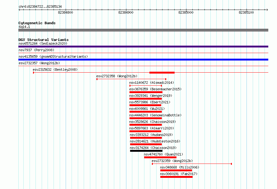Viewport: 277px width, 189px height.
Task: Click nsv3528626 (Chaisson2019) variant label
Action: 153,122
